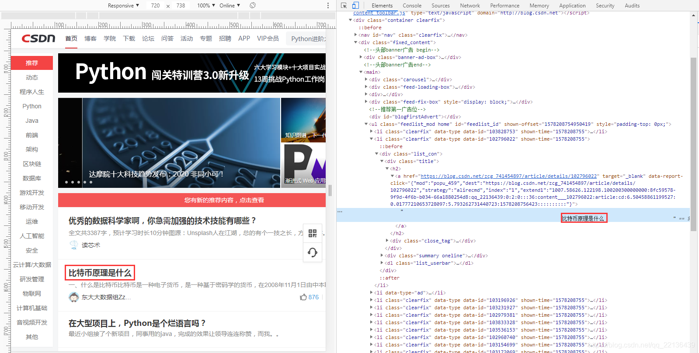Click VIP会员 in the CSDN nav

(x=268, y=38)
